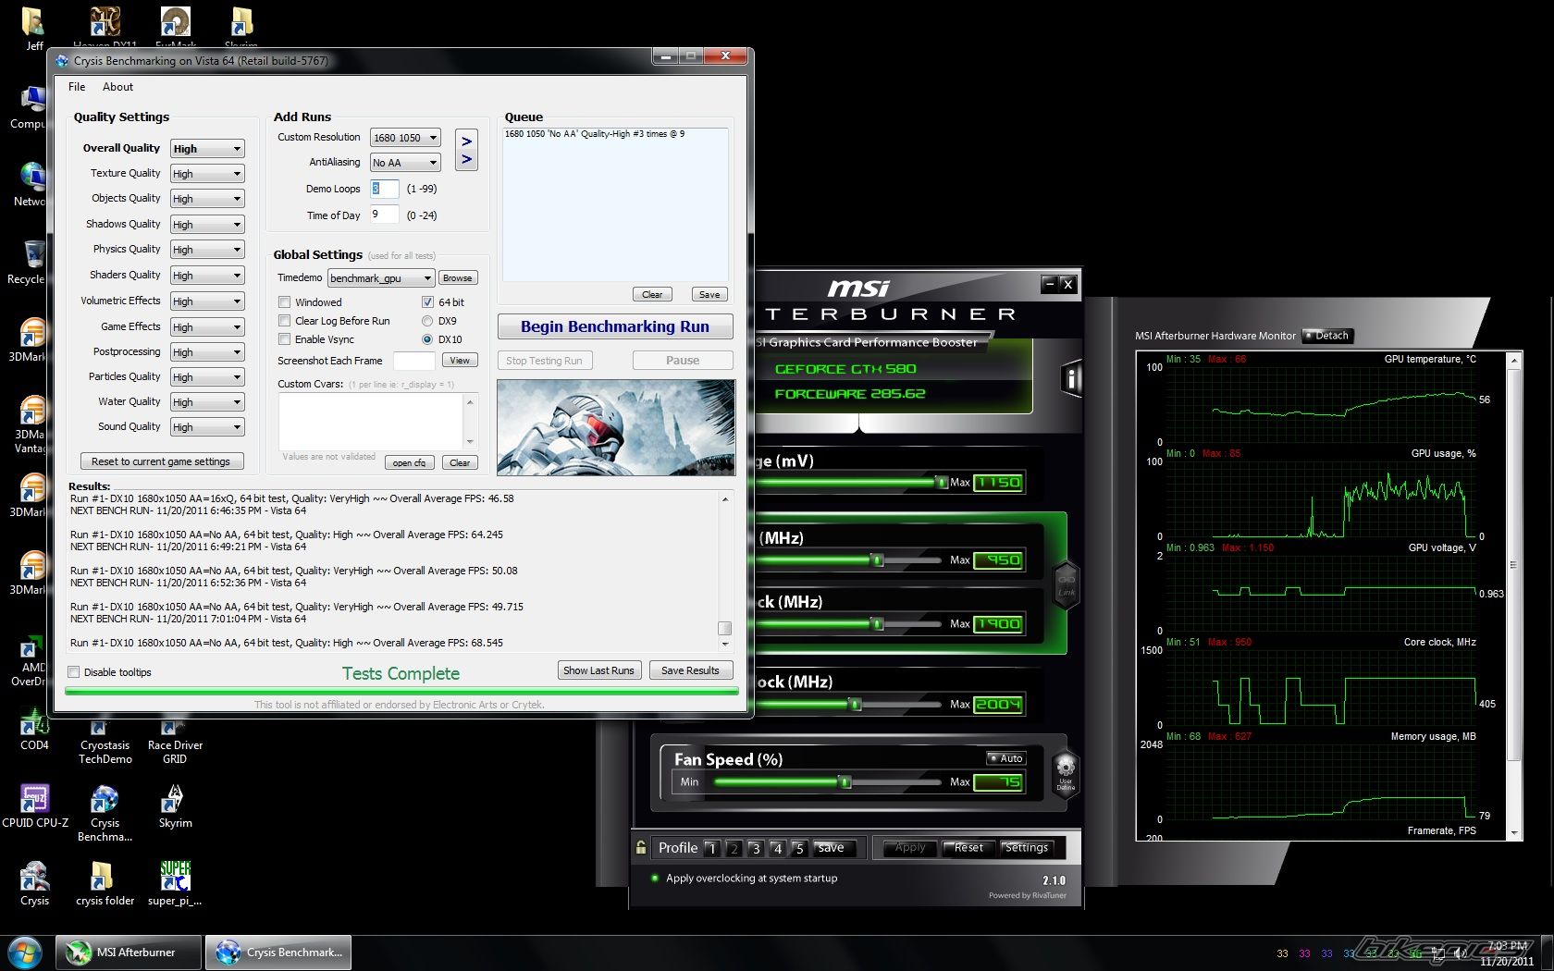Uncheck the 64 bit checkbox
The width and height of the screenshot is (1554, 971).
point(427,302)
